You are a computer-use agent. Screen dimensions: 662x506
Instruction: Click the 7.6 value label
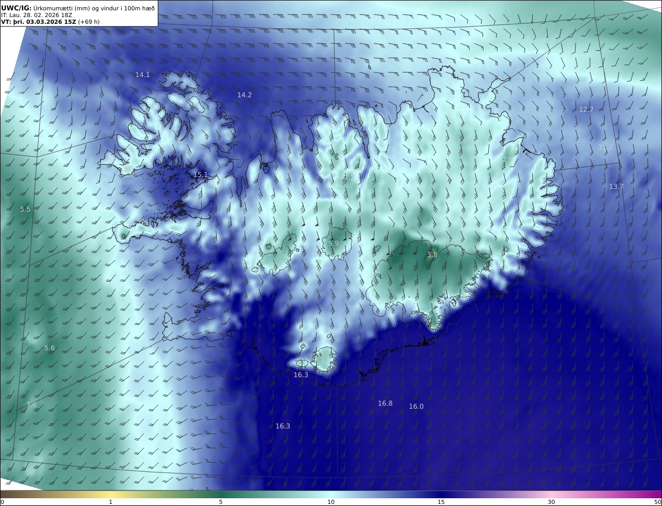tap(32, 405)
